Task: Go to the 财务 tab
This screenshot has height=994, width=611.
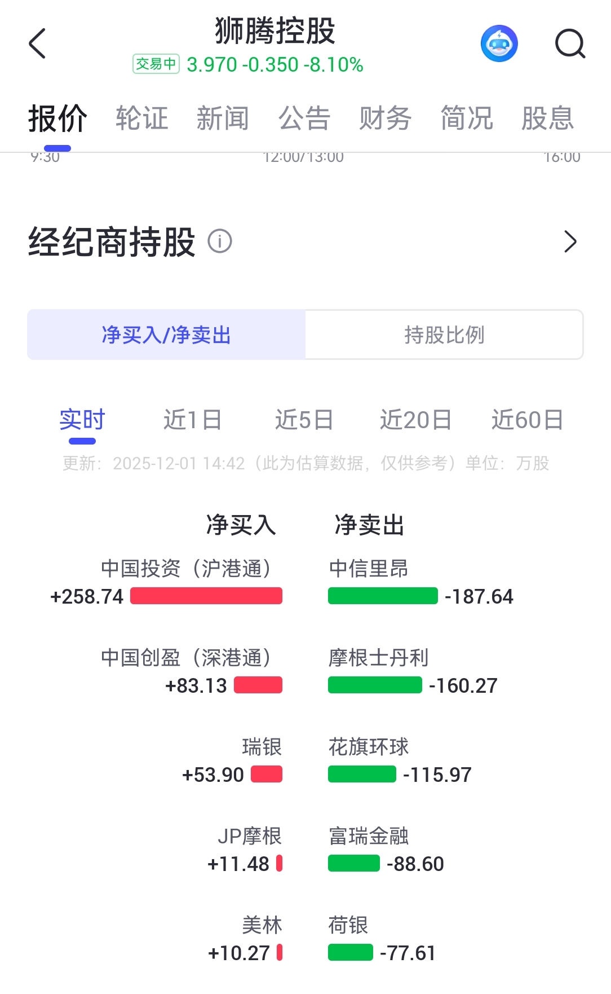Action: click(386, 118)
